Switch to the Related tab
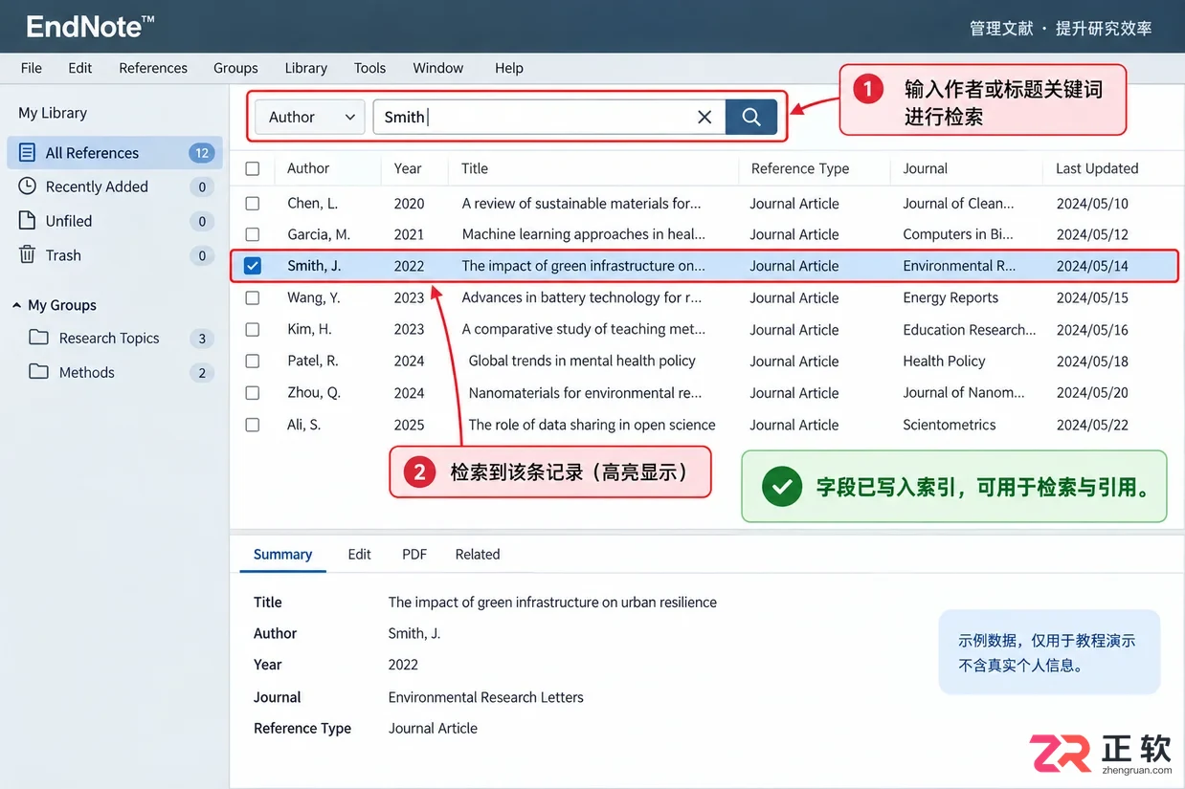 click(478, 554)
